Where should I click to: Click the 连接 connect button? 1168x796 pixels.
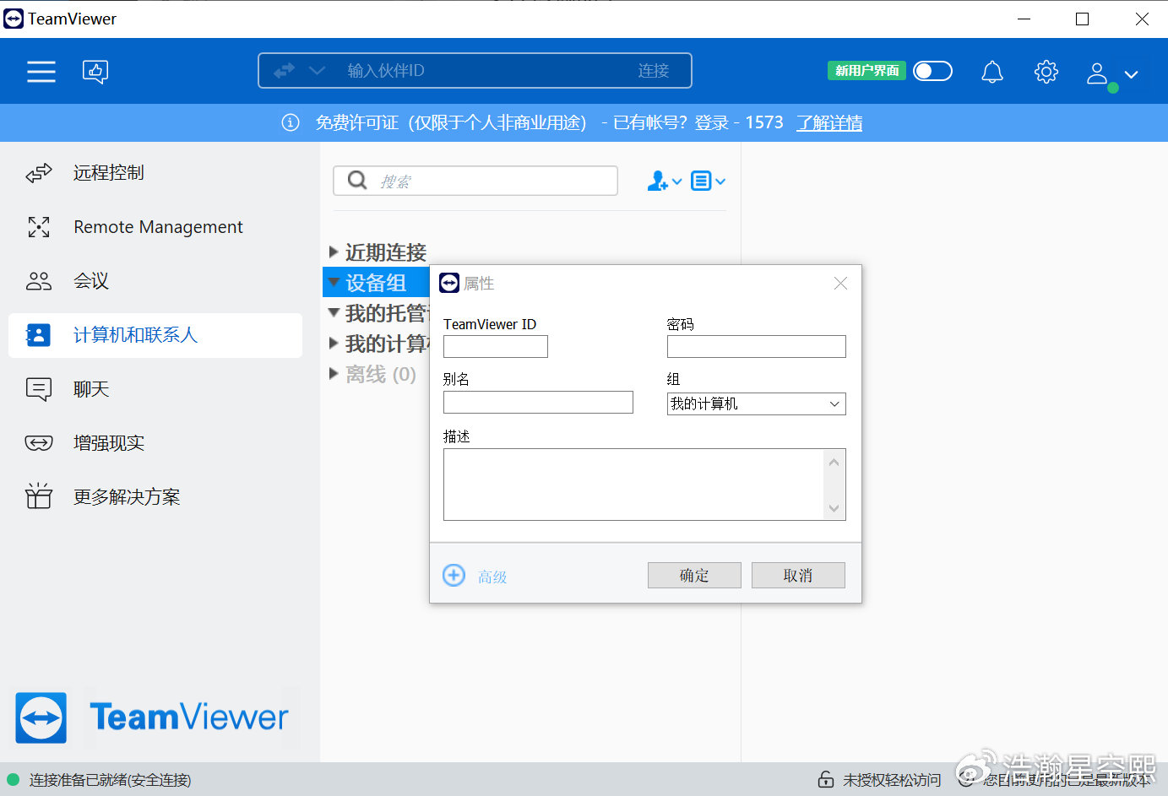pyautogui.click(x=654, y=70)
